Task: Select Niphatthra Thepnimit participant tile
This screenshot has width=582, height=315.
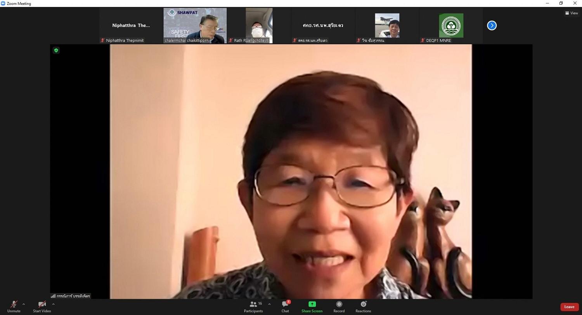Action: pyautogui.click(x=131, y=26)
